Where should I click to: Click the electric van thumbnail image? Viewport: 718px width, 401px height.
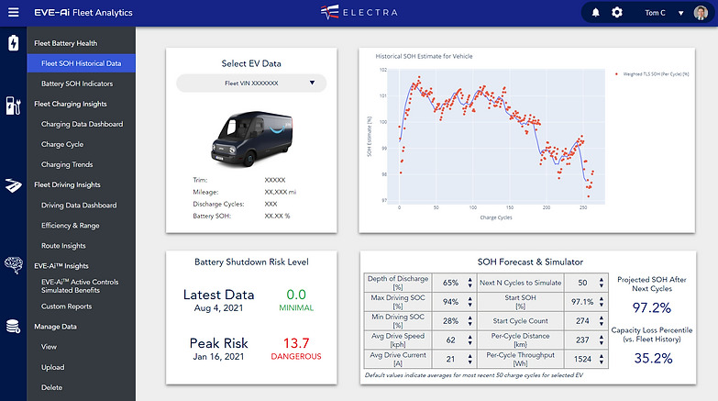pos(252,139)
